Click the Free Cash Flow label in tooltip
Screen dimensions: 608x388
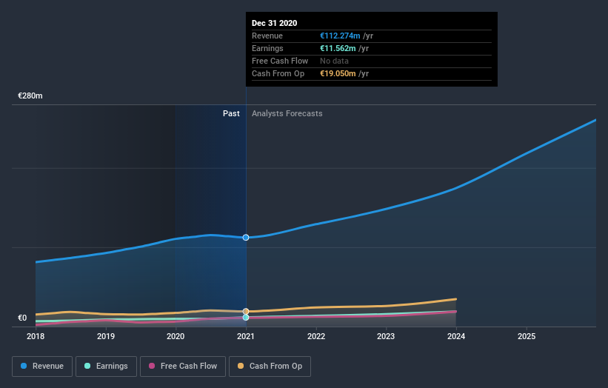[280, 61]
